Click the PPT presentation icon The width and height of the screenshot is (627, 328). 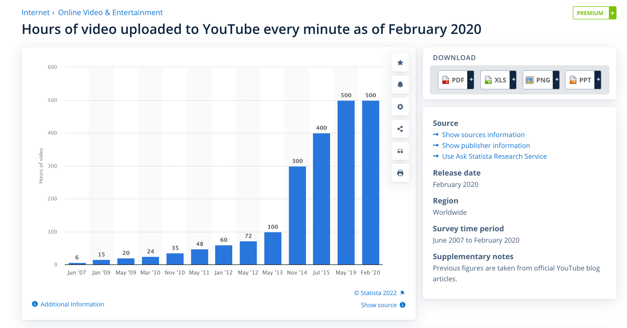tap(573, 80)
